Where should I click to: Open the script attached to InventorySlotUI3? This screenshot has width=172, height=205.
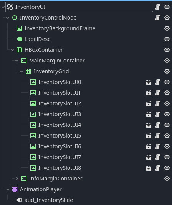pyautogui.click(x=158, y=114)
